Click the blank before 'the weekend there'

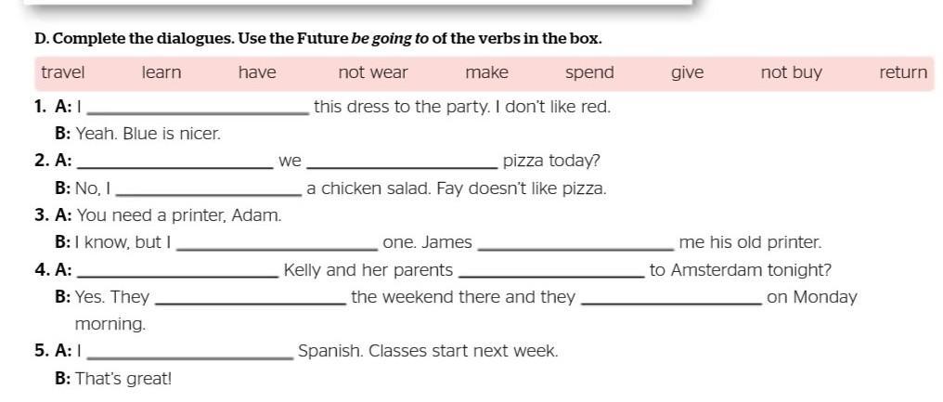pyautogui.click(x=251, y=298)
